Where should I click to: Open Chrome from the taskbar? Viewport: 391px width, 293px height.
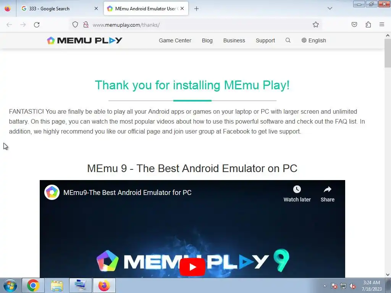point(33,285)
